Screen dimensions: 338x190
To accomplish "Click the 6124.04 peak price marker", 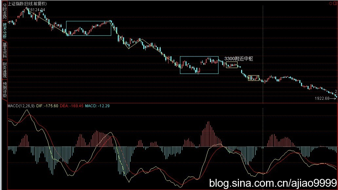I will [x=36, y=10].
